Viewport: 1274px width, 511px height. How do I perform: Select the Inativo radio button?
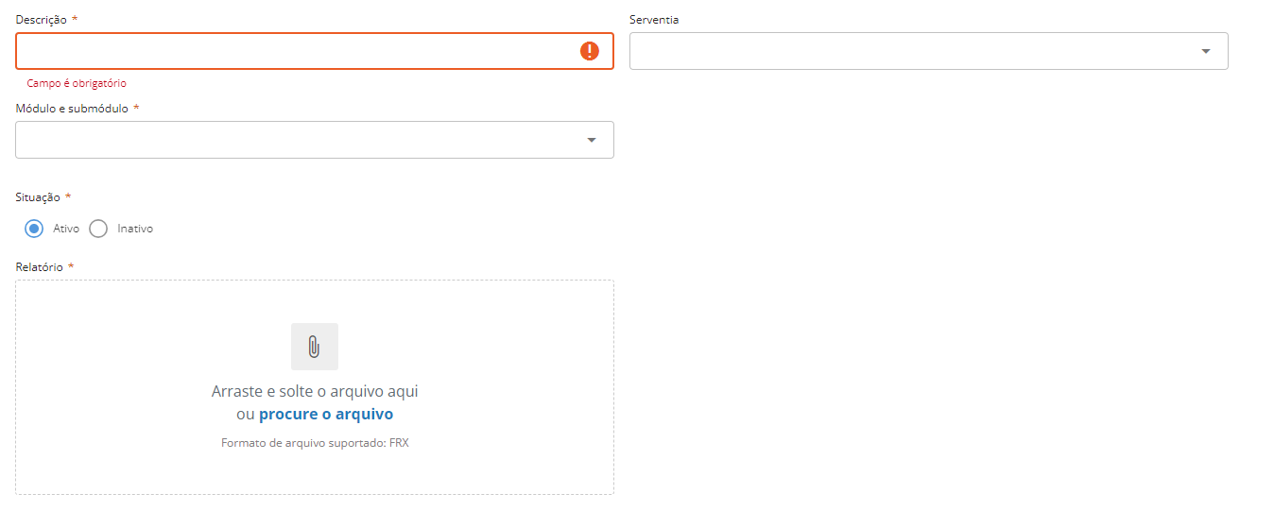click(x=98, y=229)
